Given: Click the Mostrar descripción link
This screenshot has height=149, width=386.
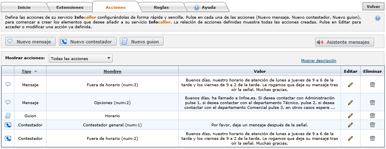Looking at the screenshot, I should tap(318, 60).
